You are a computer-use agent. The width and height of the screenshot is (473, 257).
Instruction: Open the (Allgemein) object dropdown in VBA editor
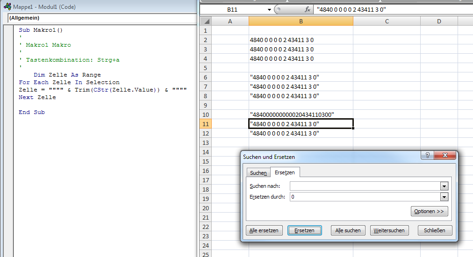tap(102, 18)
